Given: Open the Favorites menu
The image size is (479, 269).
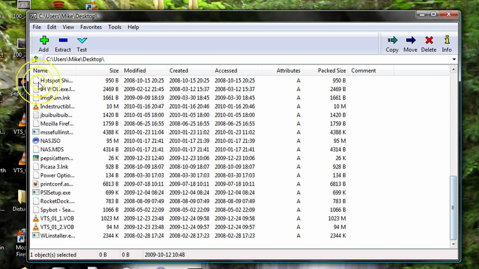Looking at the screenshot, I should pyautogui.click(x=91, y=27).
